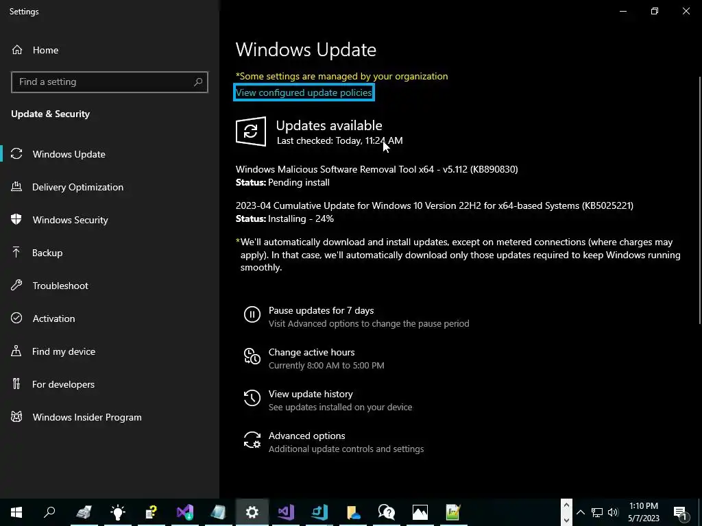Click the Advanced options gear-arrows icon

coord(252,440)
